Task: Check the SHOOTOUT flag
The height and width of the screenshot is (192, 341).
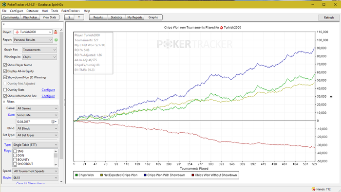Action: coord(15,164)
